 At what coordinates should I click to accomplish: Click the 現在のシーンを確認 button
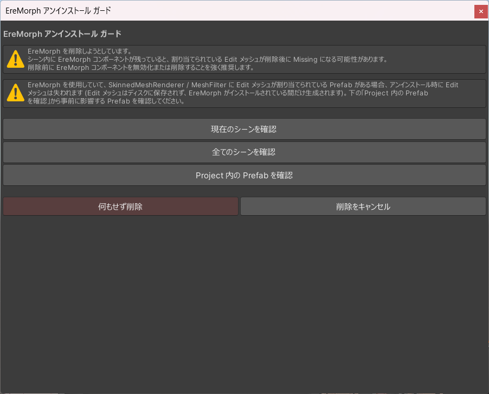point(244,129)
